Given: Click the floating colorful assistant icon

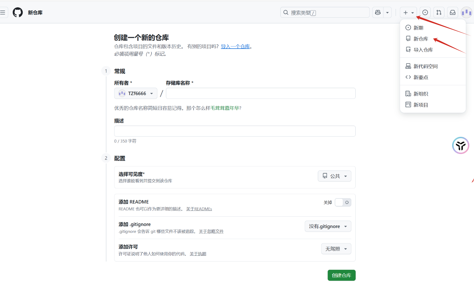Looking at the screenshot, I should tap(460, 145).
